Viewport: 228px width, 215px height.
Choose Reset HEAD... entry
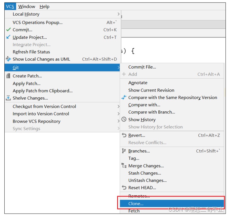pyautogui.click(x=172, y=188)
